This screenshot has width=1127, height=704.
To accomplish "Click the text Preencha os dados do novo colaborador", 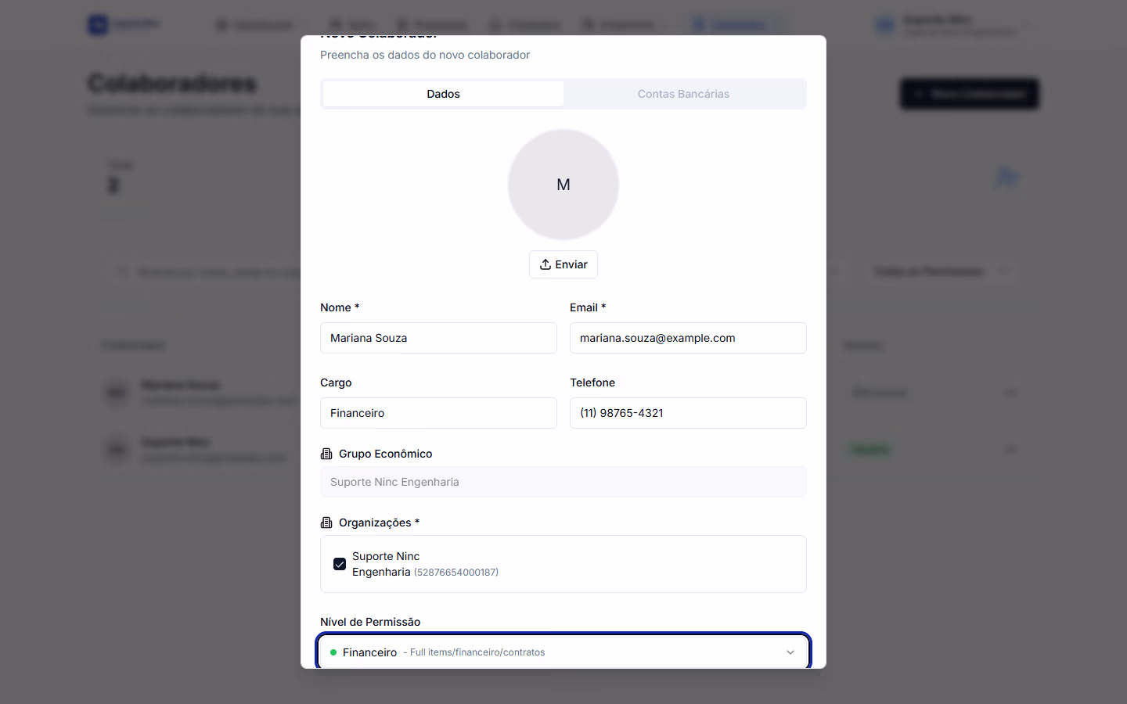I will (x=425, y=55).
